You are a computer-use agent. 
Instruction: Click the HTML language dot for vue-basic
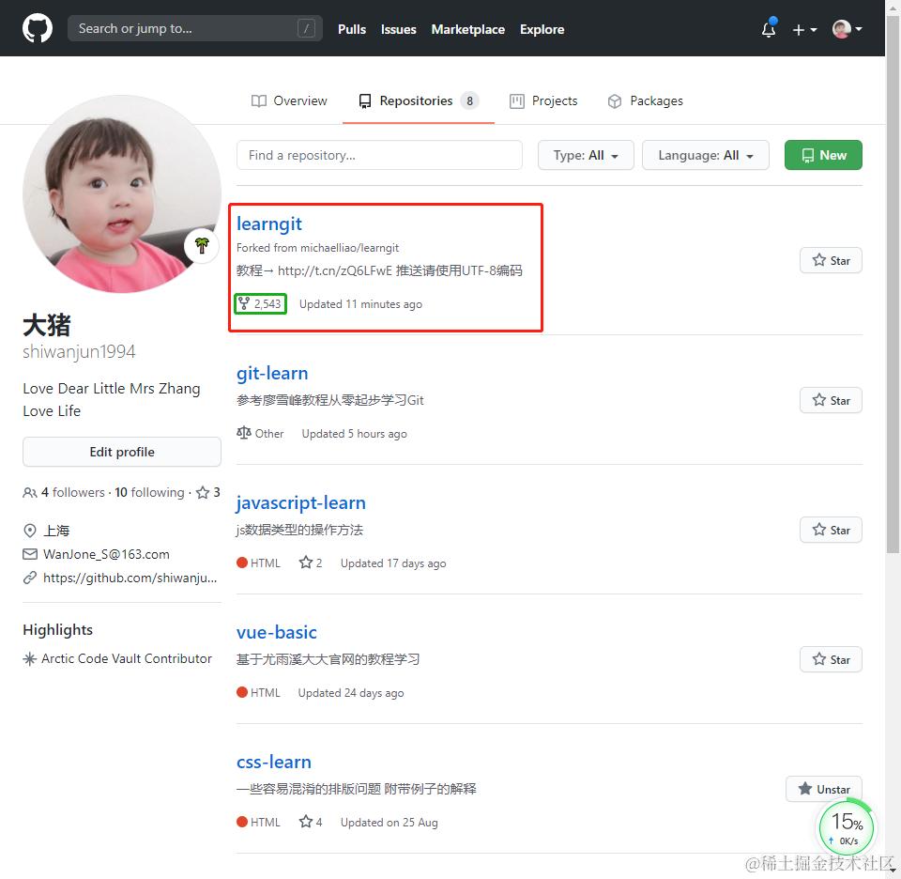[x=242, y=692]
